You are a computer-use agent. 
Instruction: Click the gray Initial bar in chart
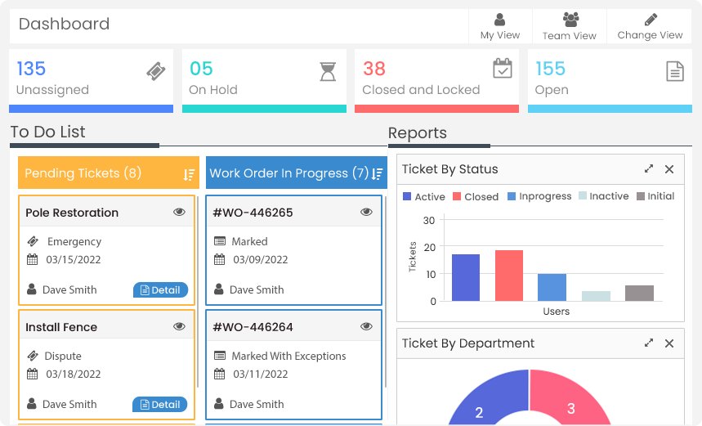[x=639, y=293]
